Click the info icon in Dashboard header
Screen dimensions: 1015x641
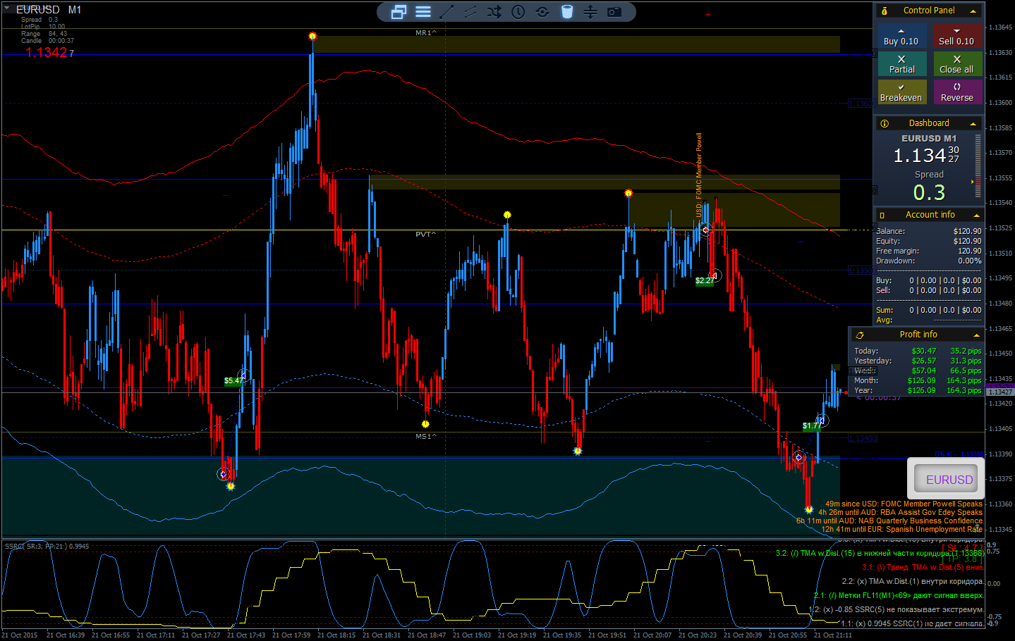[x=885, y=123]
